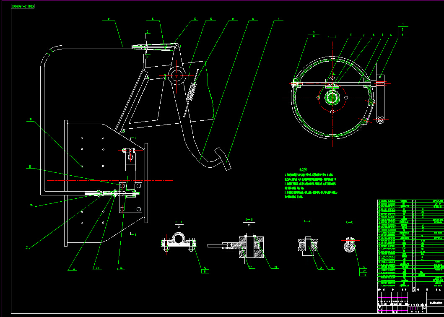This screenshot has width=444, height=317.
Task: Pick part balloon number 18
Action: tap(30, 120)
